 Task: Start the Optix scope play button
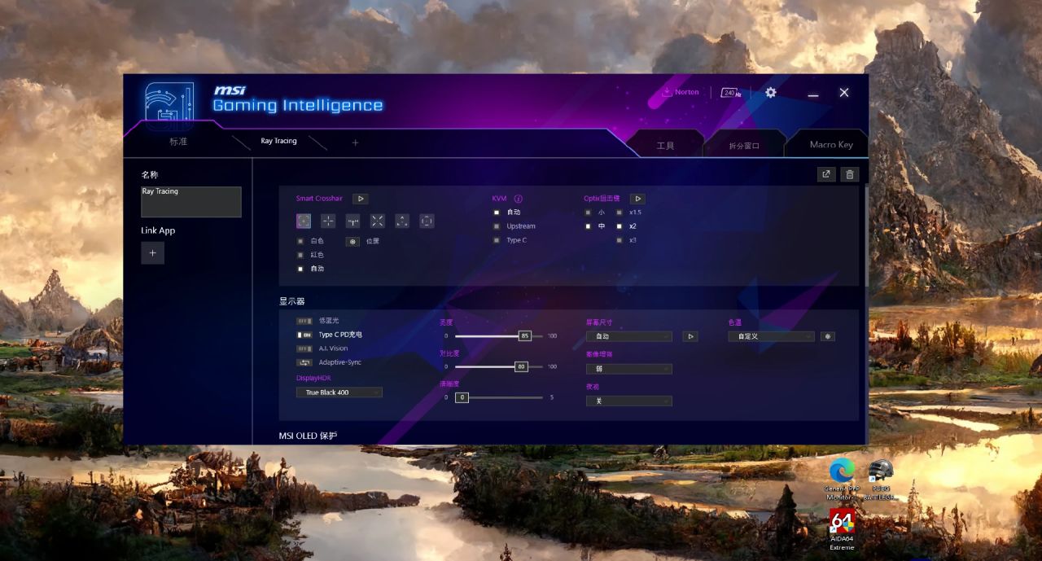point(637,199)
